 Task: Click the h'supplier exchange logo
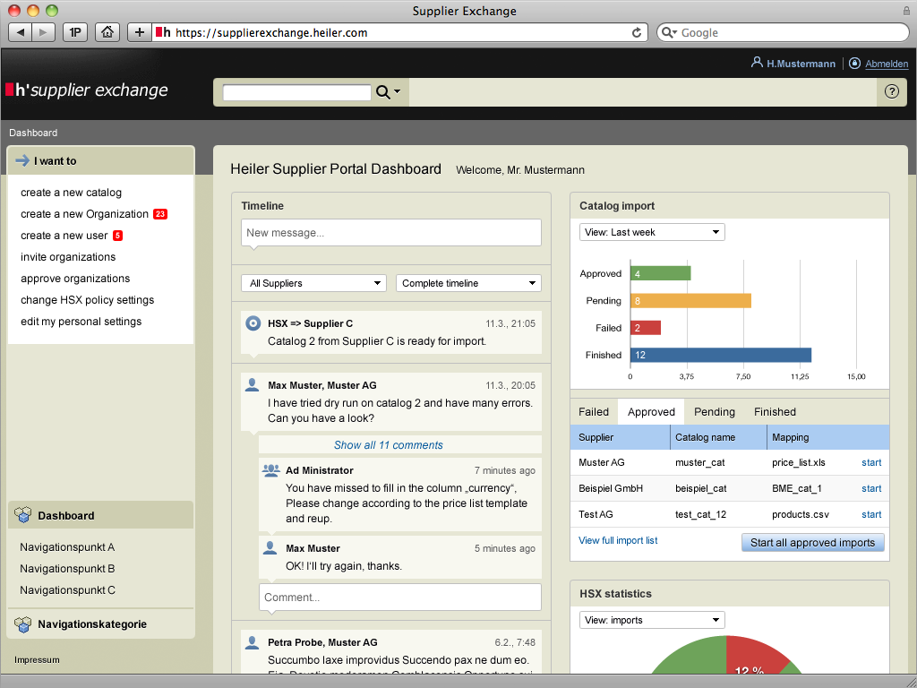click(x=87, y=90)
